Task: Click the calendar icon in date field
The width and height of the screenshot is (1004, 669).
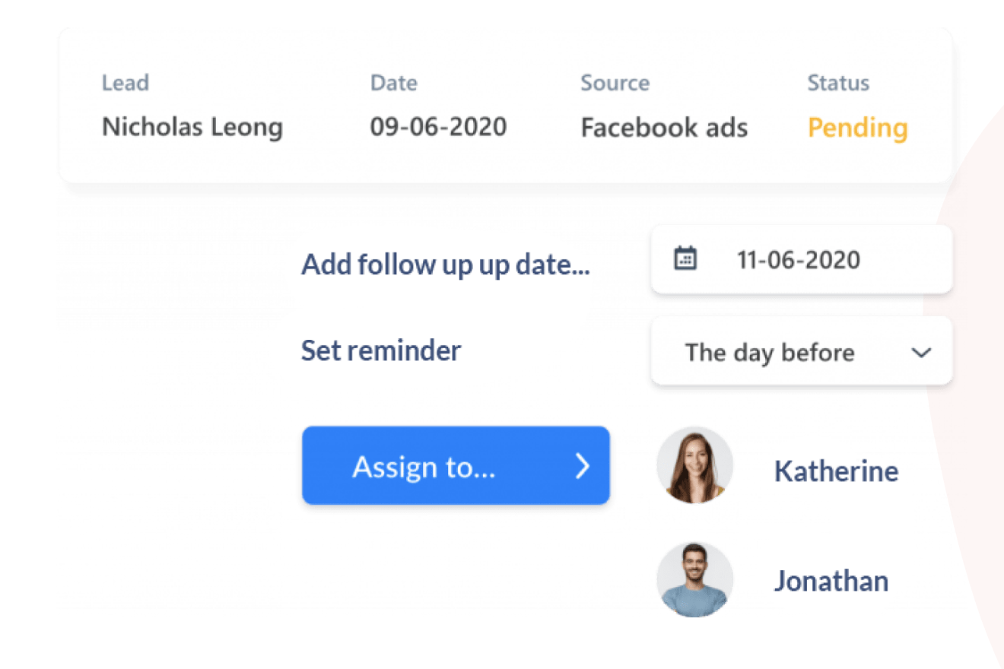Action: (685, 258)
